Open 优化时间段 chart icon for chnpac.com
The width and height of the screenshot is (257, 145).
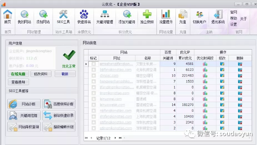point(205,76)
